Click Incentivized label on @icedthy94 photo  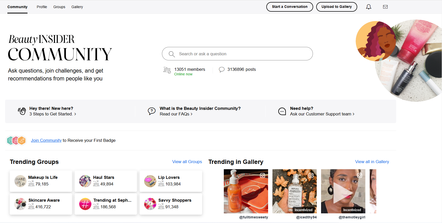point(303,210)
